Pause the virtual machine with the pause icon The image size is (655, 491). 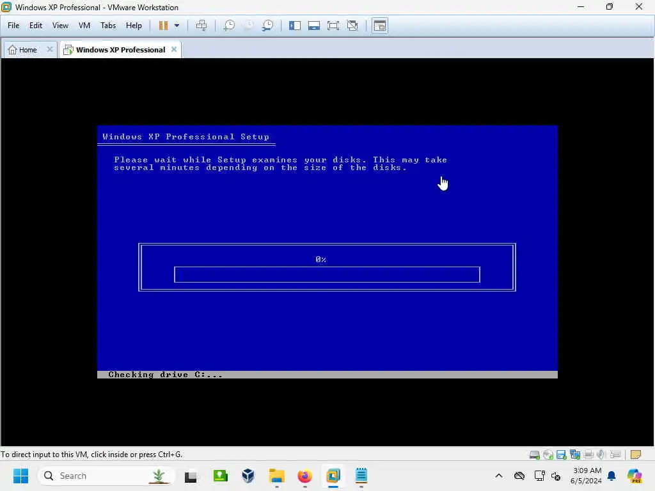pyautogui.click(x=163, y=26)
